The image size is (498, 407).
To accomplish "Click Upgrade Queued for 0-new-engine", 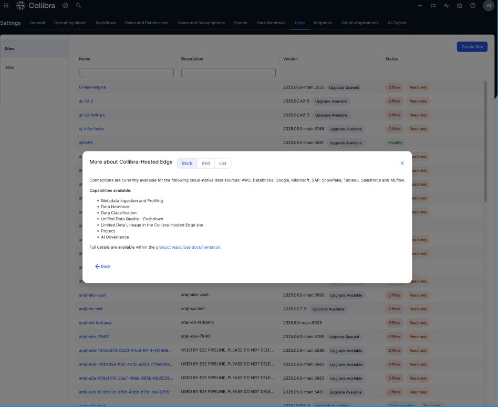I will pyautogui.click(x=344, y=87).
